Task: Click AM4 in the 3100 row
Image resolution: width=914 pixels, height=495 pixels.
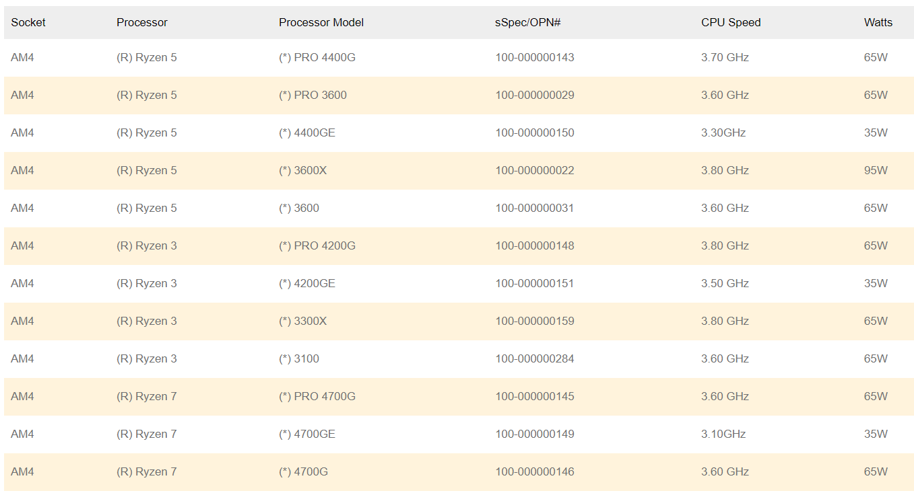Action: click(22, 359)
